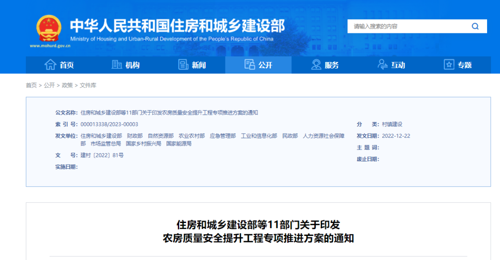Viewport: 500px width, 260px height.
Task: Click 文件库 in the breadcrumb trail
Action: (x=88, y=85)
